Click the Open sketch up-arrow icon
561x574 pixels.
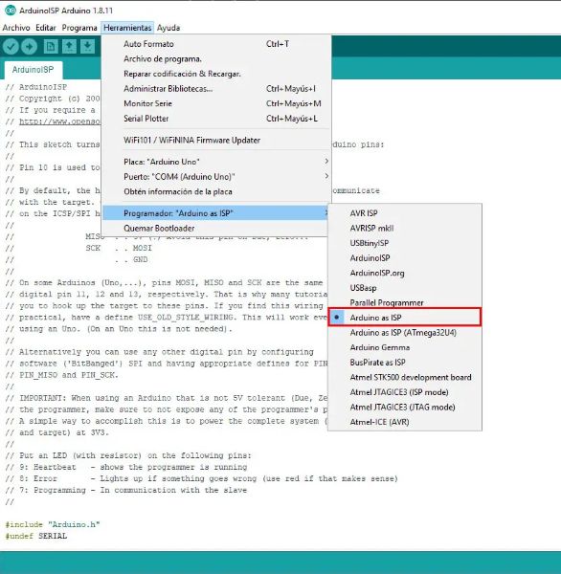[x=69, y=47]
